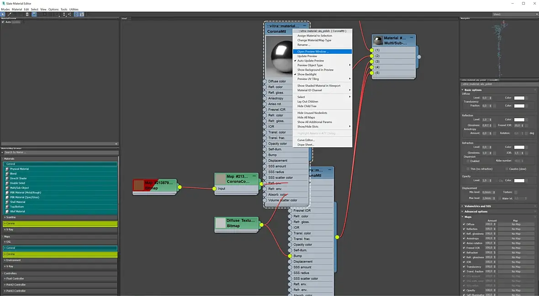Toggle Translucency map checkbox
Screen dimensions: 539x296
[464, 267]
